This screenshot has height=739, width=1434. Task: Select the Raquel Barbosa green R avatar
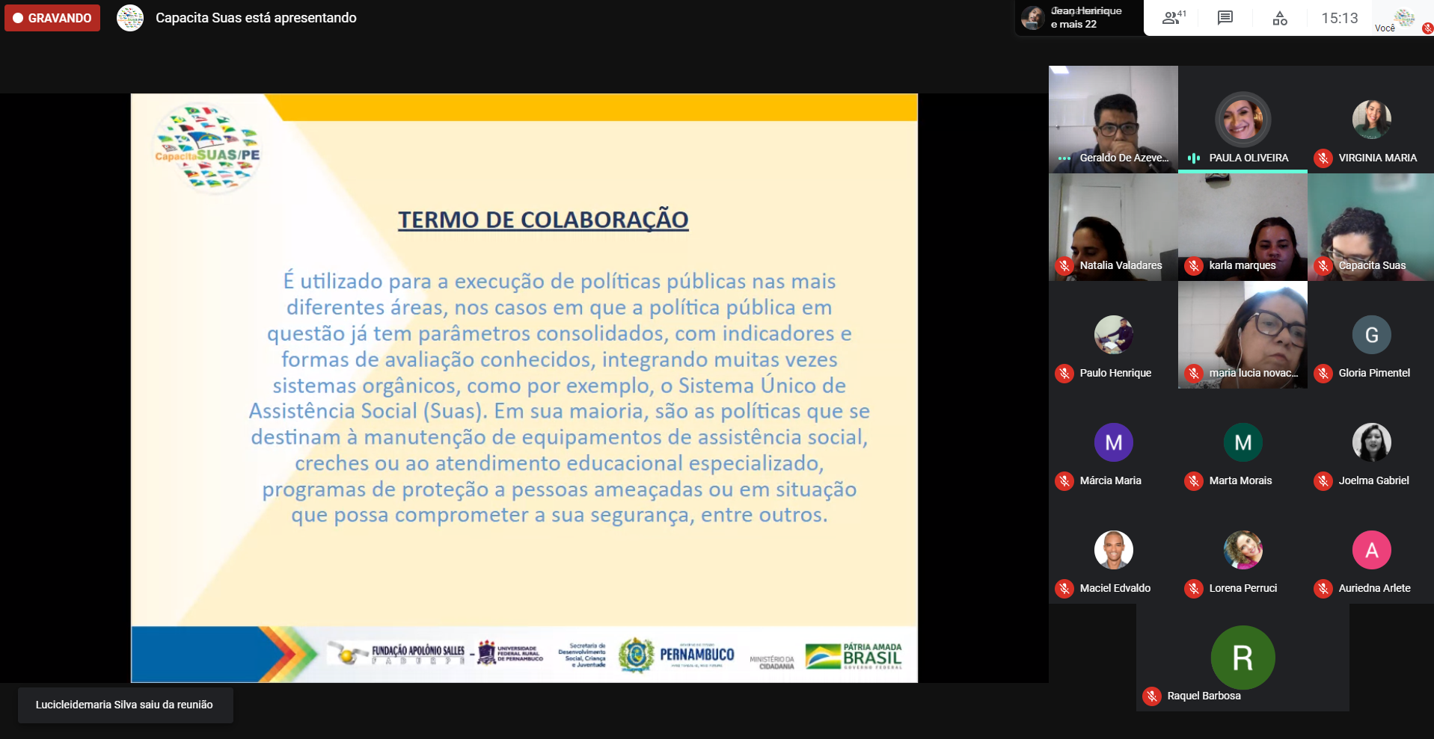point(1243,658)
